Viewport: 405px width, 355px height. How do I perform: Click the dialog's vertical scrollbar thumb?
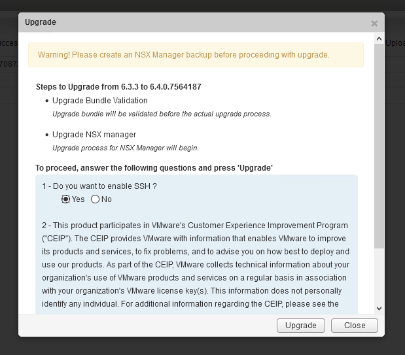(379, 146)
